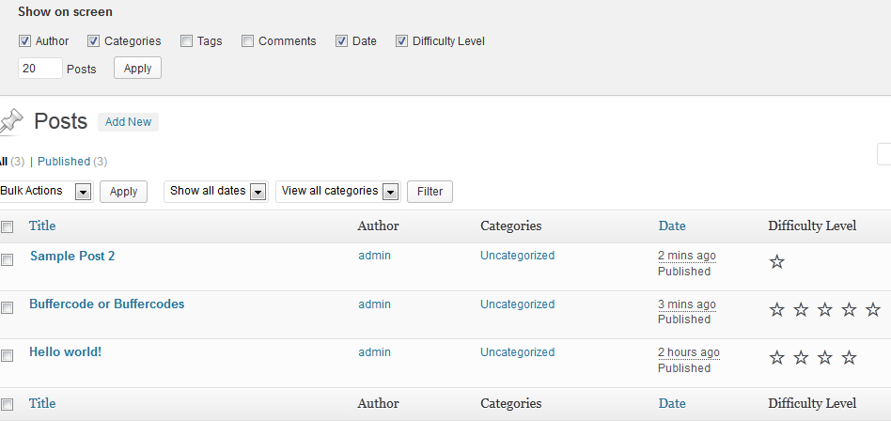
Task: Click the single star for Sample Post 2
Action: coord(776,262)
